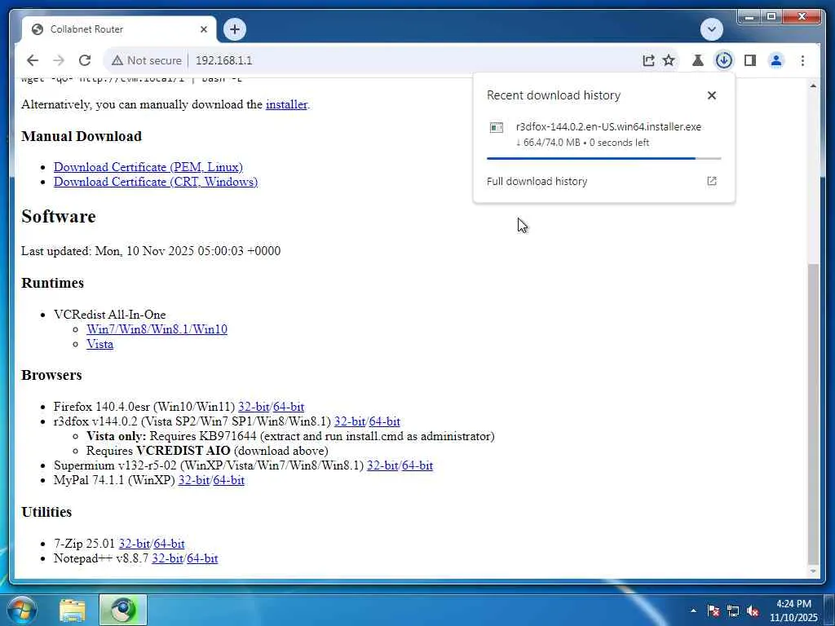Click the scrollbar up arrow
This screenshot has width=835, height=626.
[813, 86]
